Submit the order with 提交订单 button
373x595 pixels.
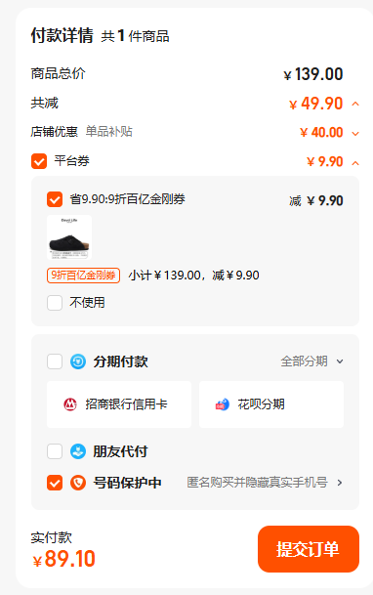[309, 549]
